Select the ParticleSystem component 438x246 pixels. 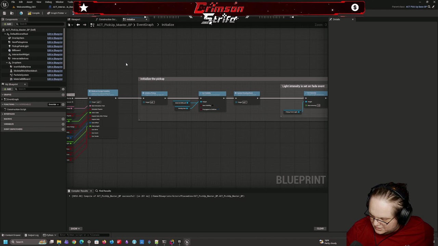tap(21, 75)
